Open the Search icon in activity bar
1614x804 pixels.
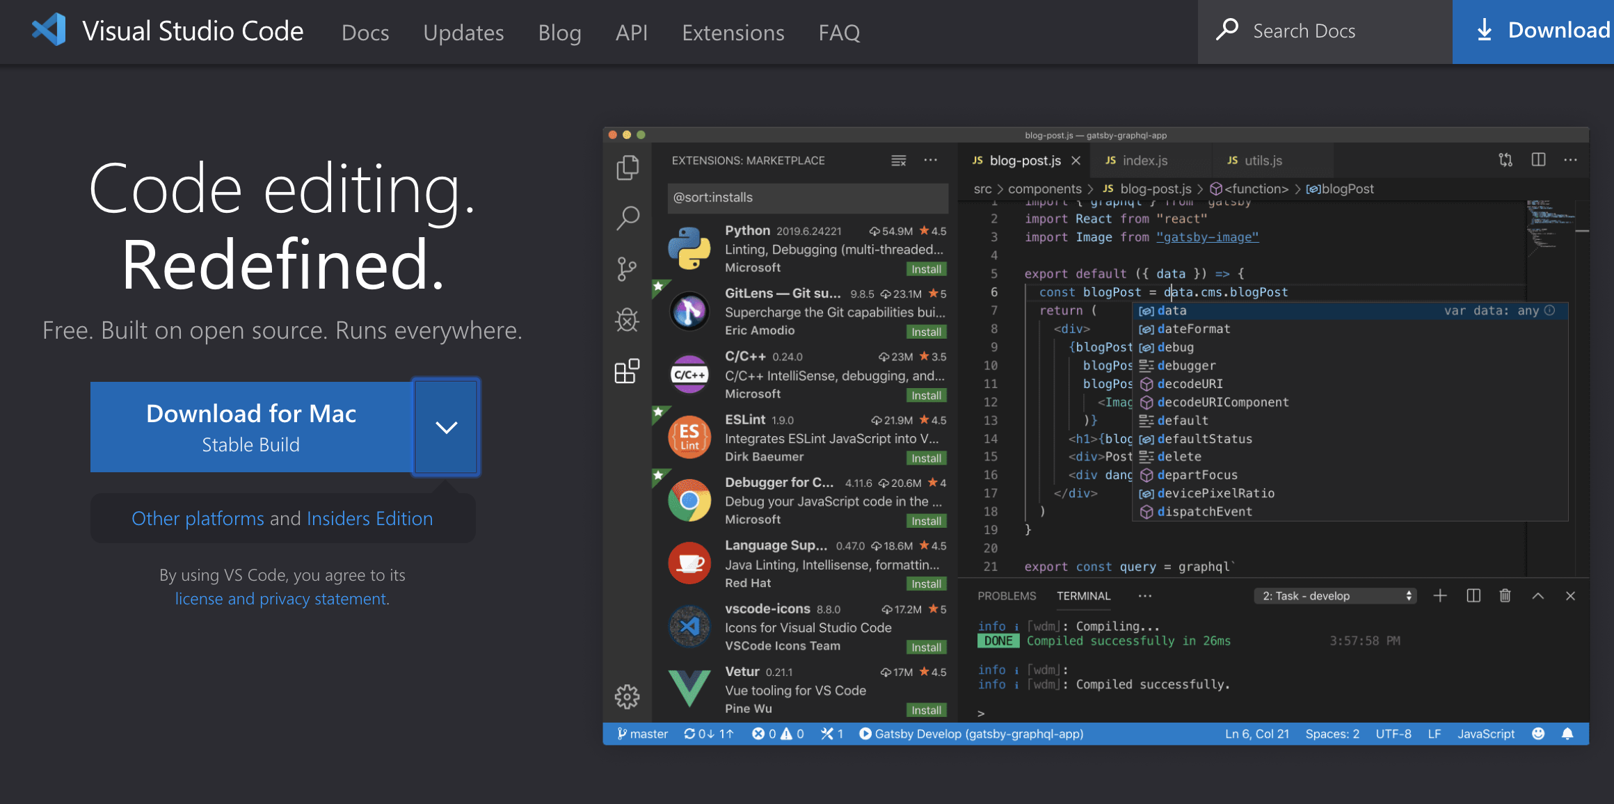click(628, 218)
